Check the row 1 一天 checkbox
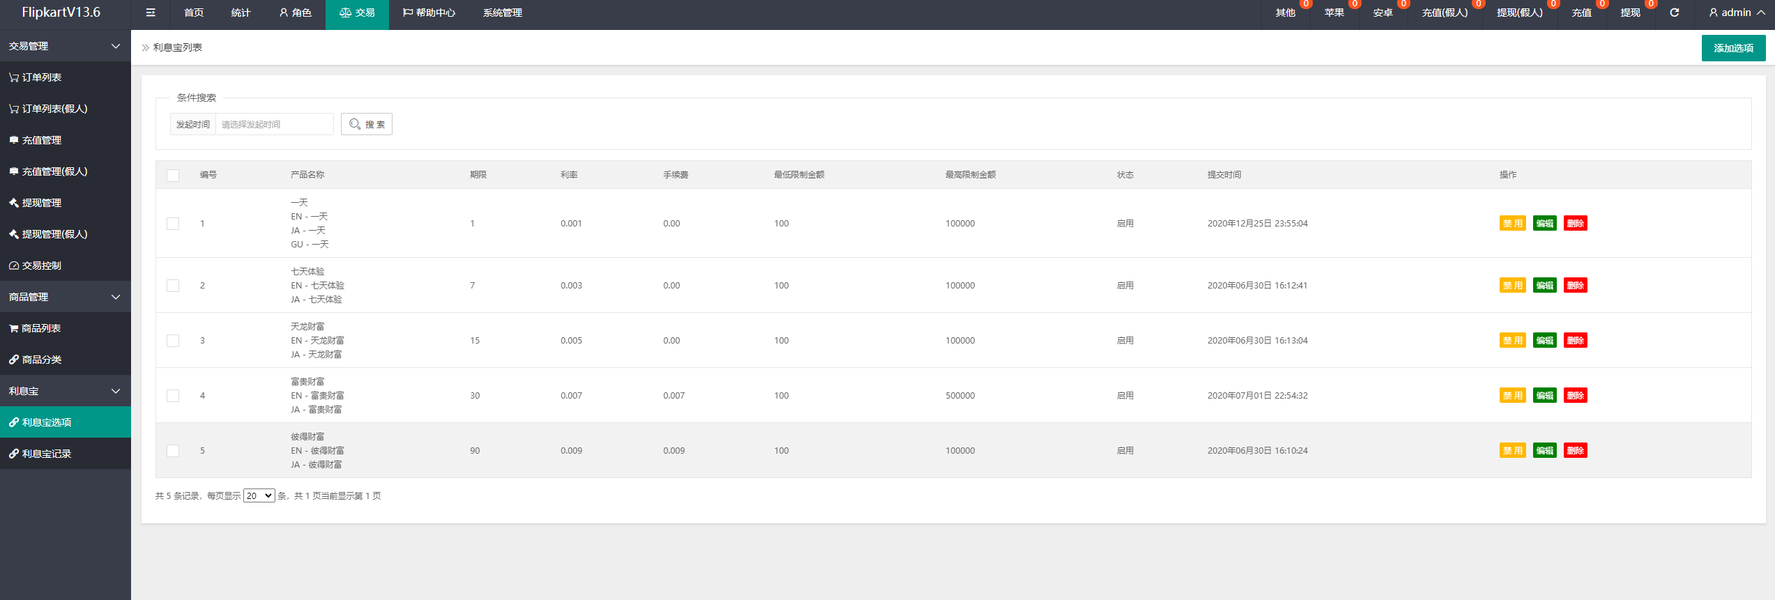The height and width of the screenshot is (600, 1775). [x=173, y=224]
